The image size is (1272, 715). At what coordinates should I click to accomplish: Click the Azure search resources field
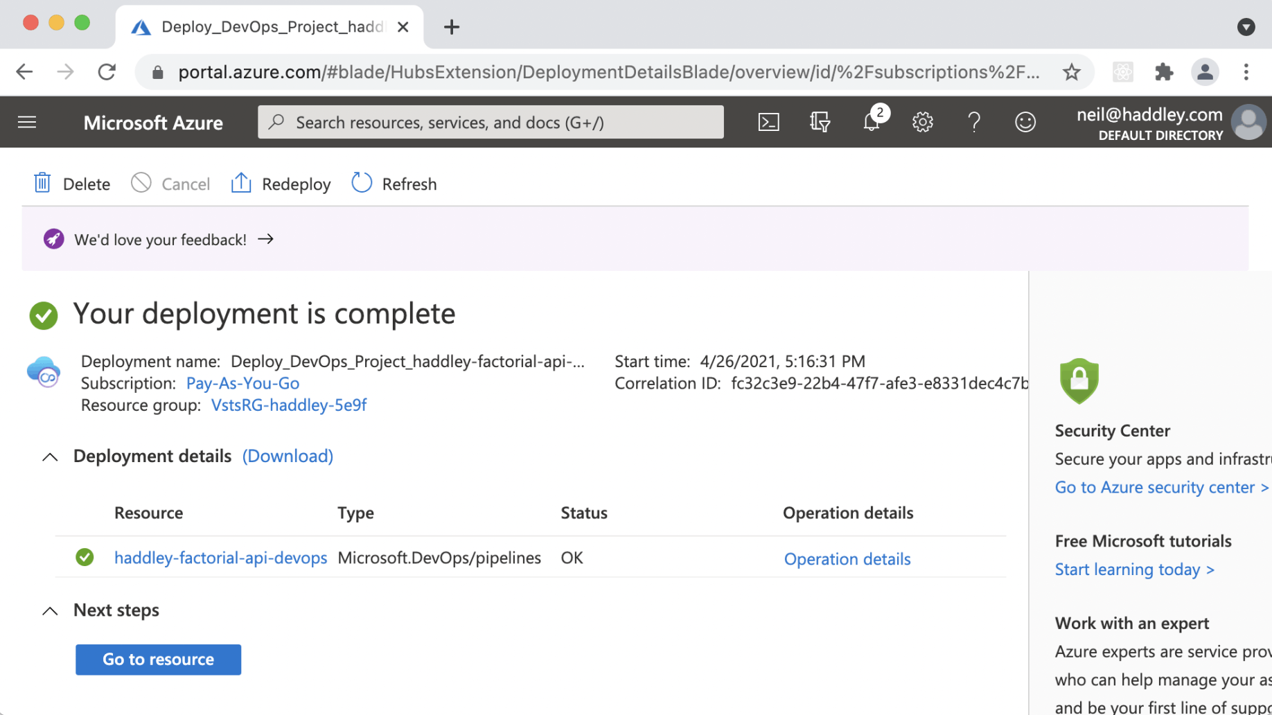(x=491, y=123)
